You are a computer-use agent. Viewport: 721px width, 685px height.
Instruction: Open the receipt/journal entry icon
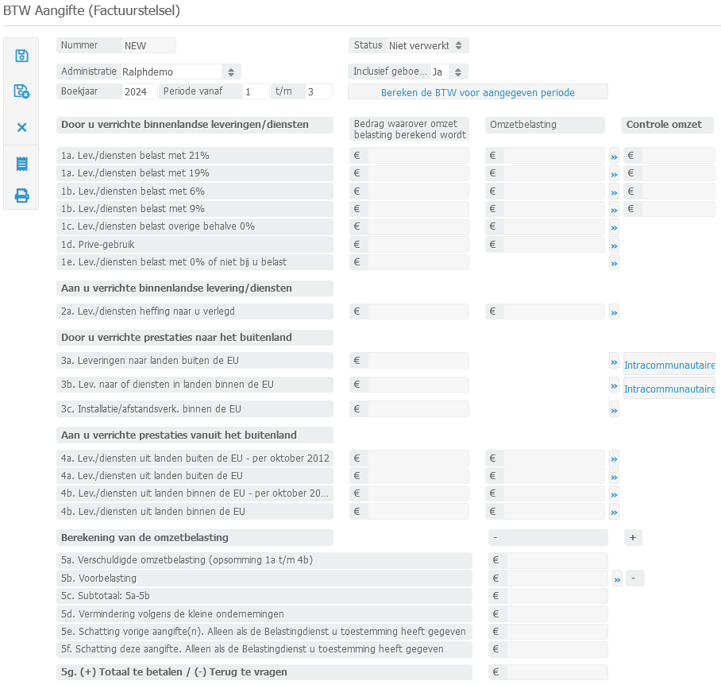(22, 164)
